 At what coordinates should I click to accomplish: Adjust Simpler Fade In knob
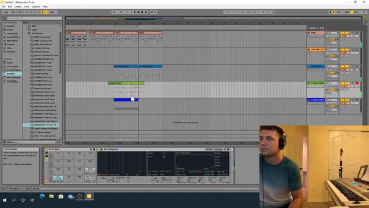click(x=179, y=181)
